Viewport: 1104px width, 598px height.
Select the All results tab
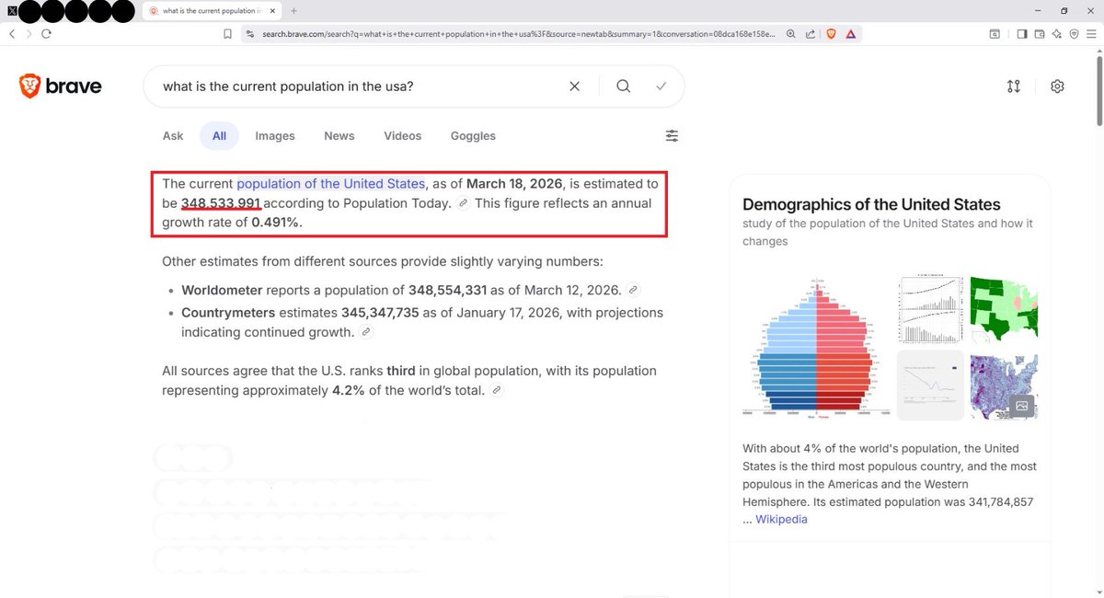point(219,136)
